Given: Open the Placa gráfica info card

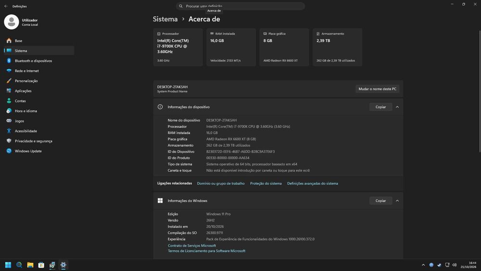Looking at the screenshot, I should coord(284,47).
